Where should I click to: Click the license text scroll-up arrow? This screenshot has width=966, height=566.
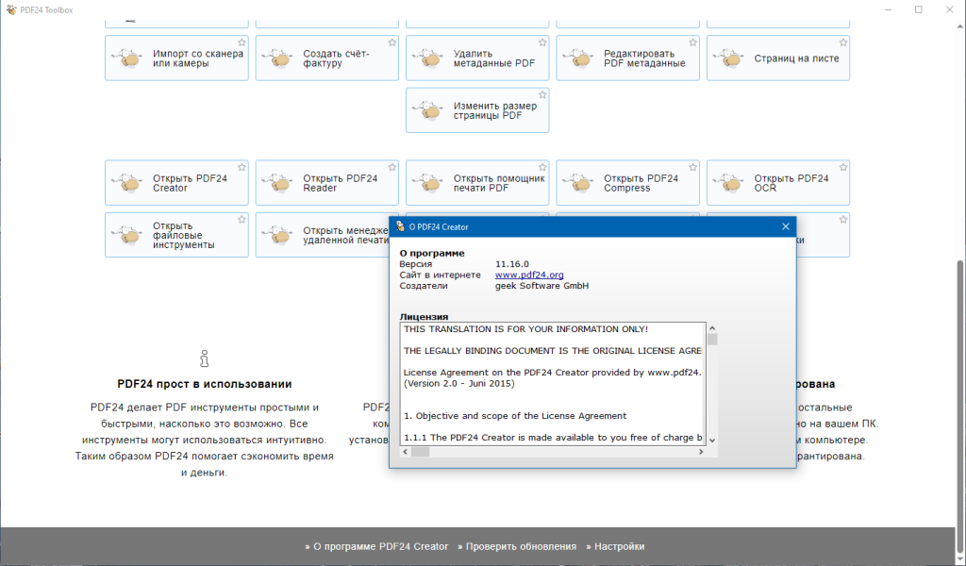pyautogui.click(x=712, y=329)
